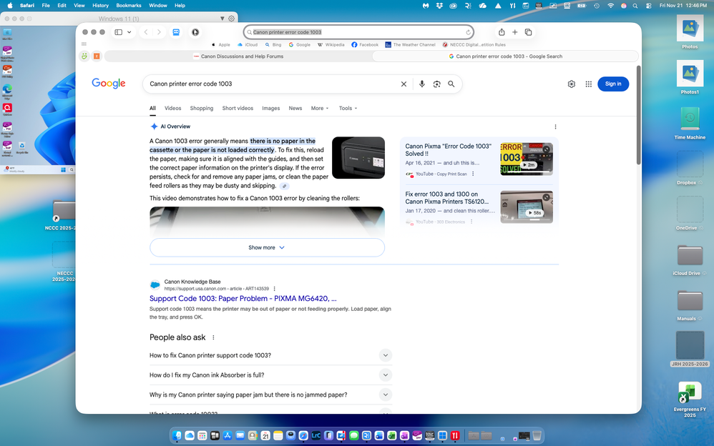The width and height of the screenshot is (714, 446).
Task: Open Safari tab overview icon
Action: [x=529, y=32]
